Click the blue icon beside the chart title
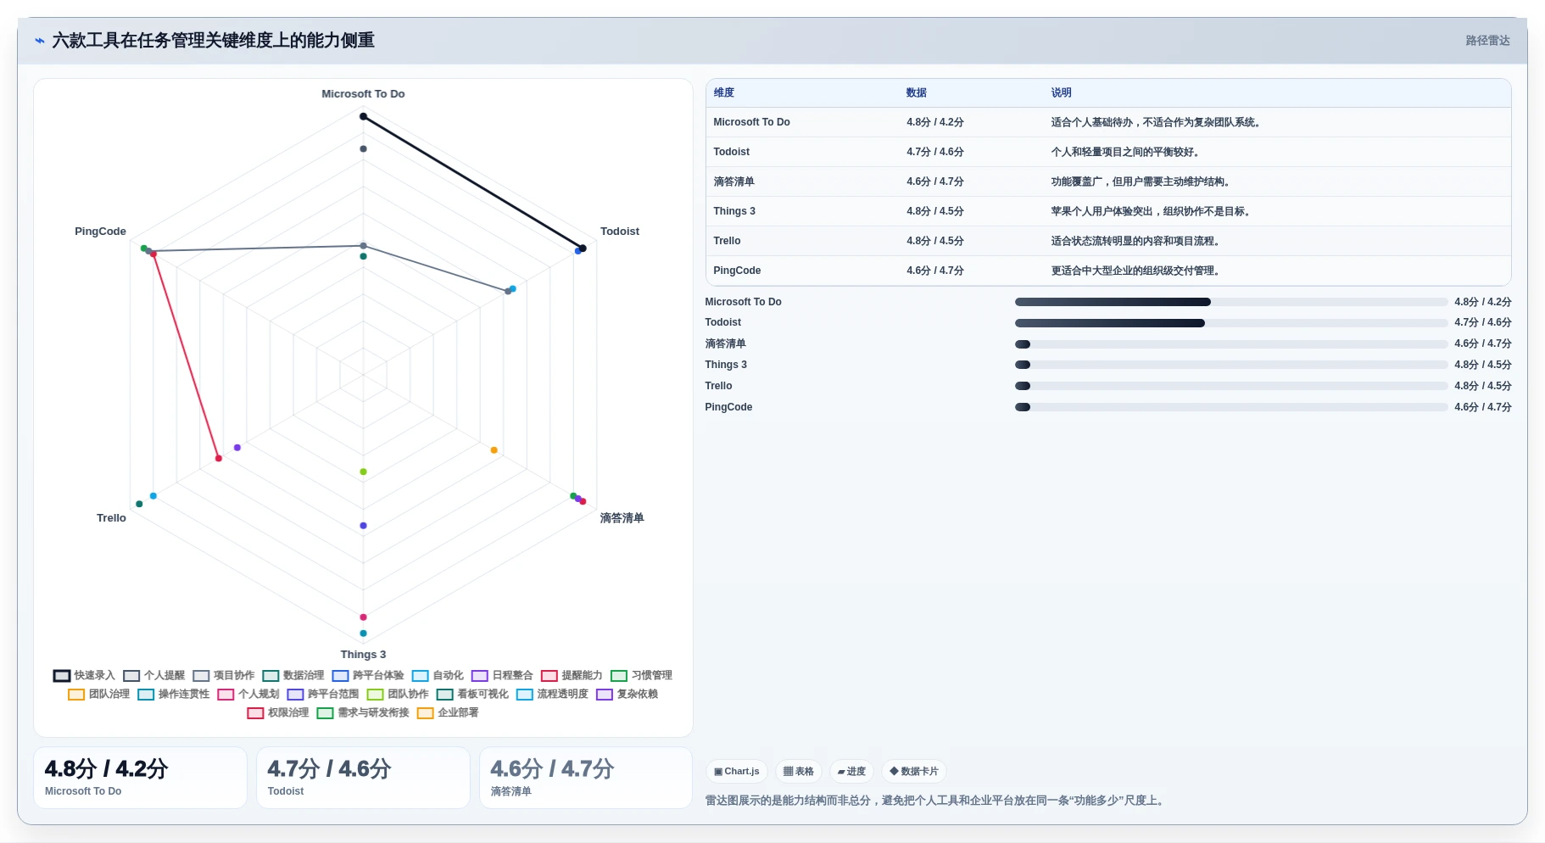The height and width of the screenshot is (843, 1545). pos(39,40)
